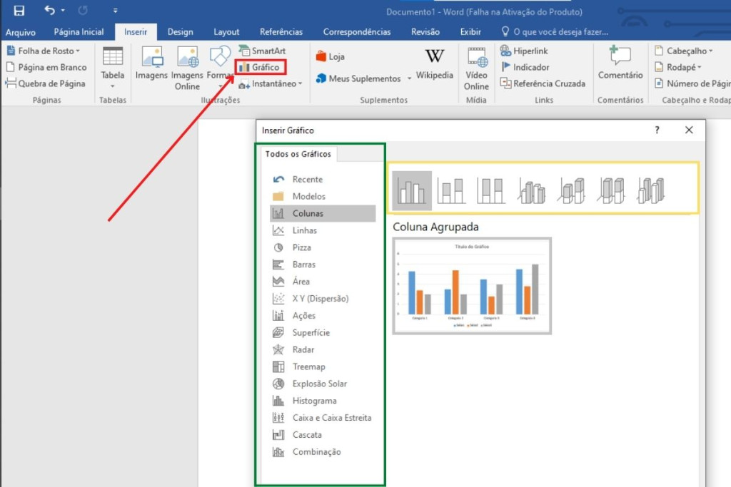731x487 pixels.
Task: Select Pizza chart type in list
Action: click(301, 247)
